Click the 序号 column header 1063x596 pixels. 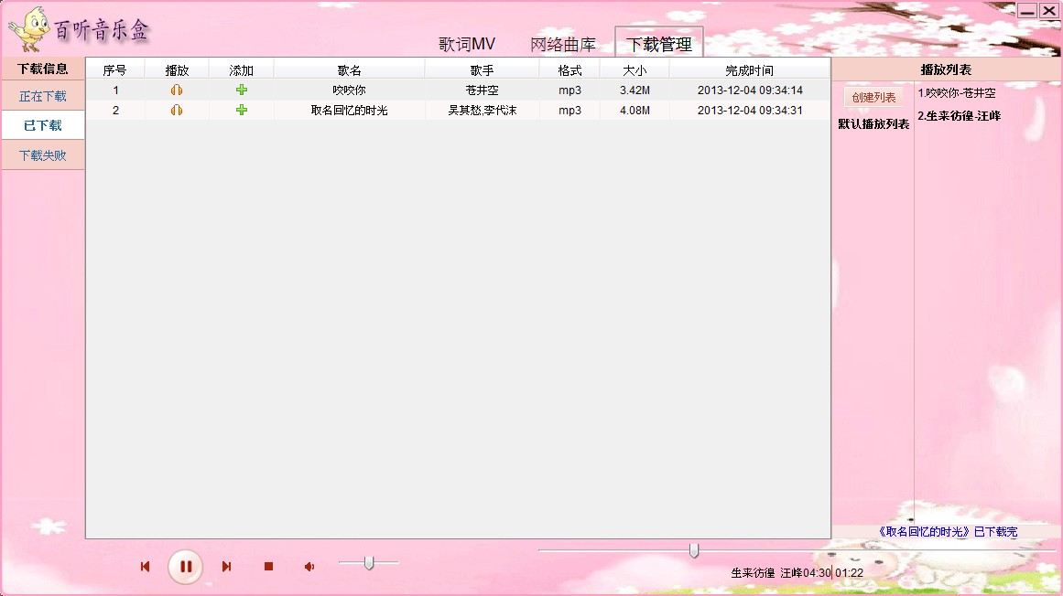pos(114,69)
